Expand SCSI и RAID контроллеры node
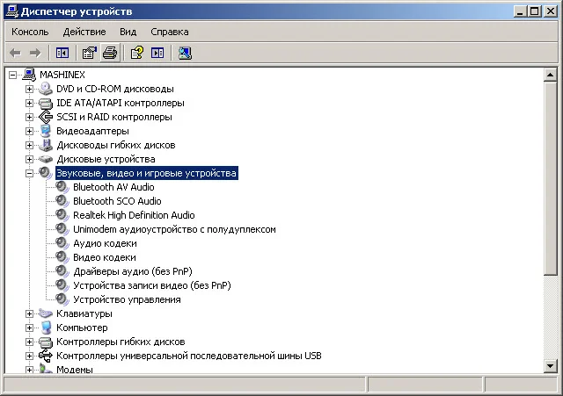 [29, 117]
